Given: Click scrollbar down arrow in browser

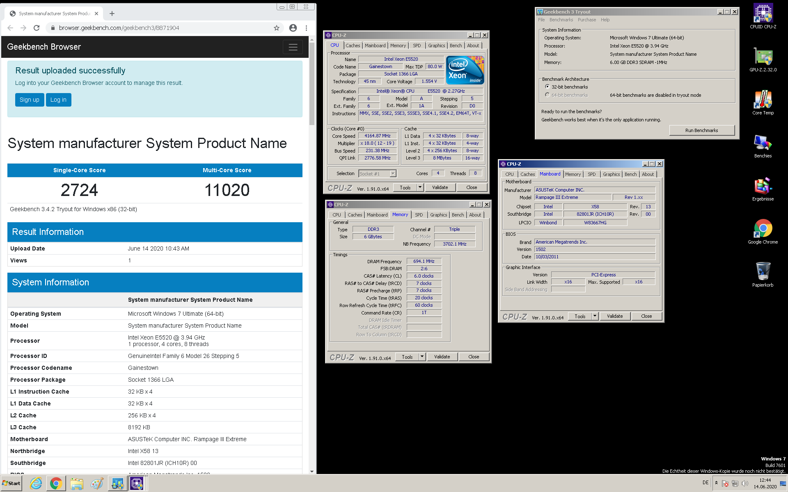Looking at the screenshot, I should point(312,471).
